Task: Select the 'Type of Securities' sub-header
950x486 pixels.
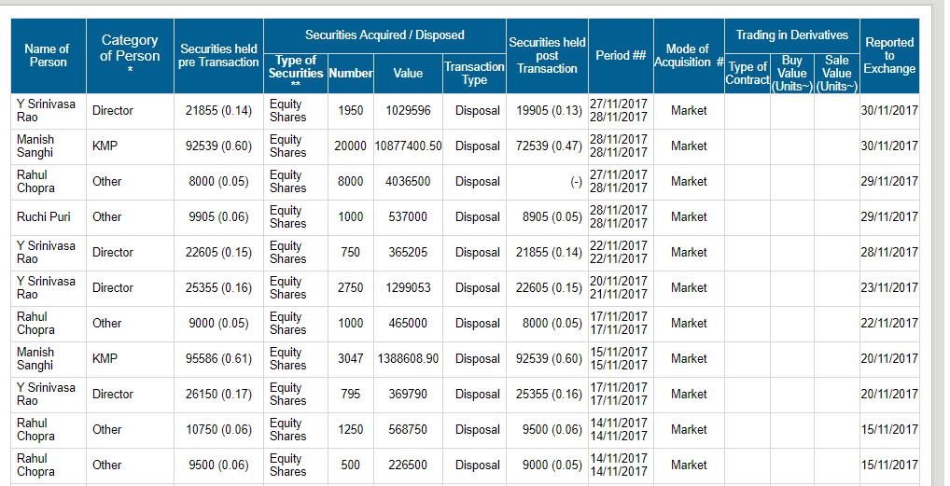Action: (296, 73)
